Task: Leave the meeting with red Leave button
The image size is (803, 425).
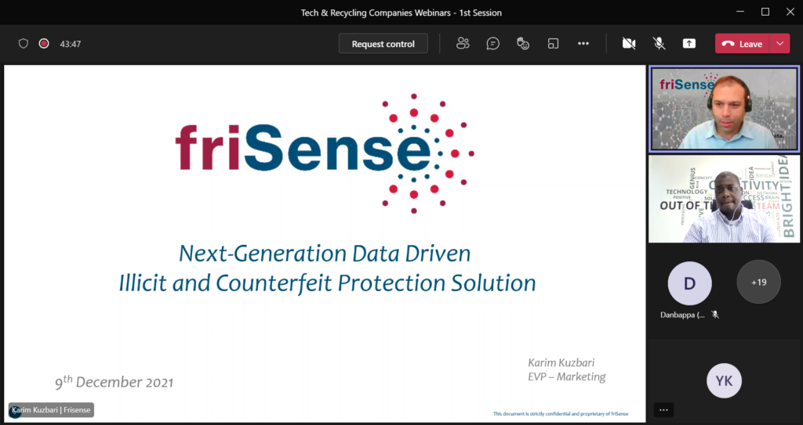Action: [x=743, y=44]
